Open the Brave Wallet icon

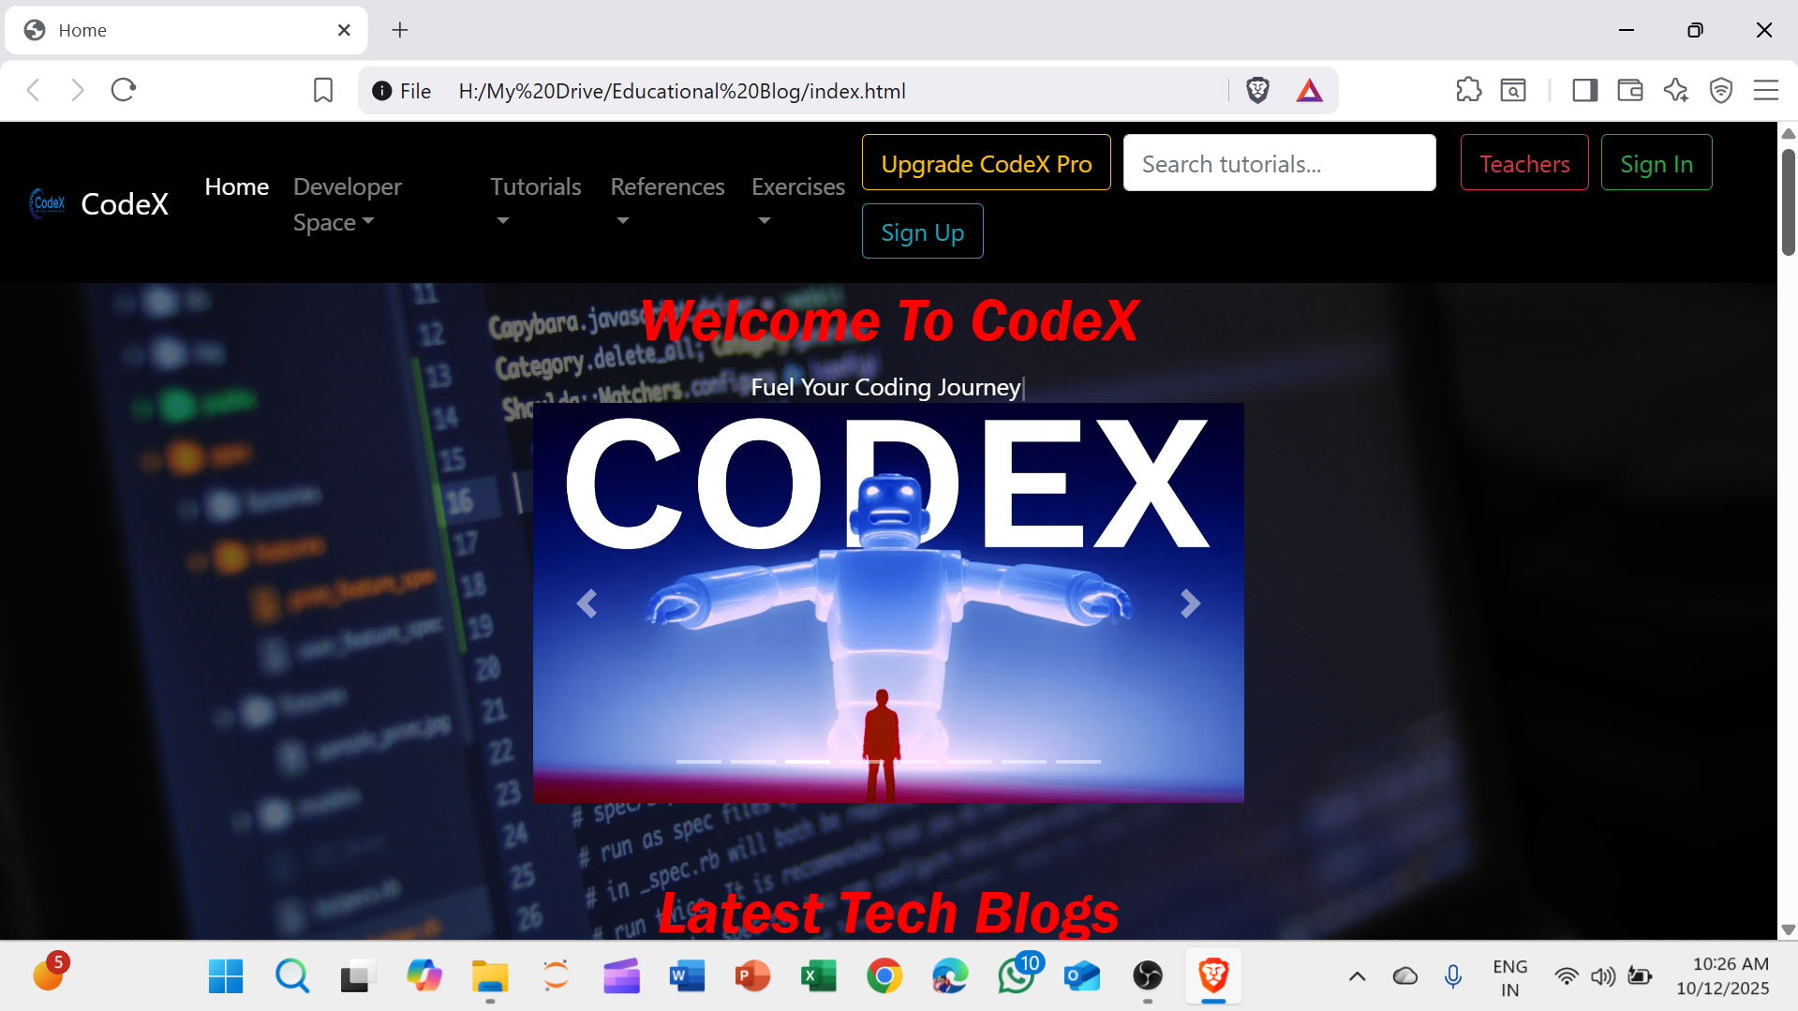click(x=1629, y=90)
